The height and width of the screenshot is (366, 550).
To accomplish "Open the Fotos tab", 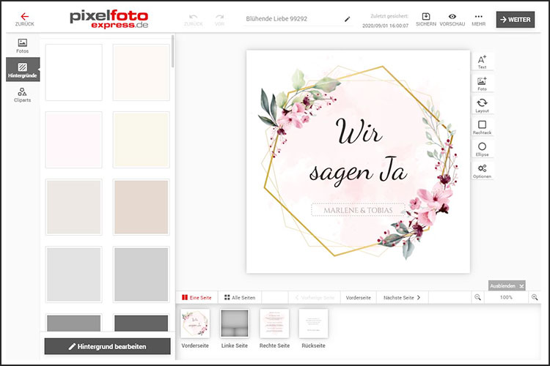I will tap(22, 46).
